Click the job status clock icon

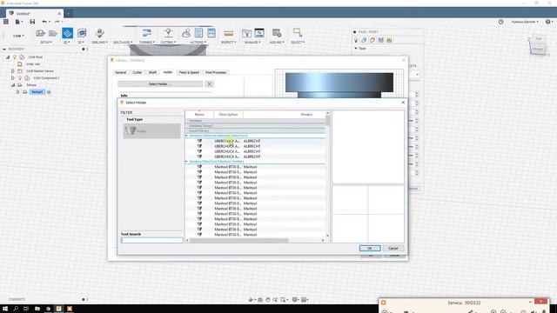(x=501, y=22)
